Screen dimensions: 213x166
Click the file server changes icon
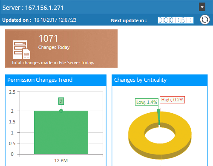[x=22, y=50]
